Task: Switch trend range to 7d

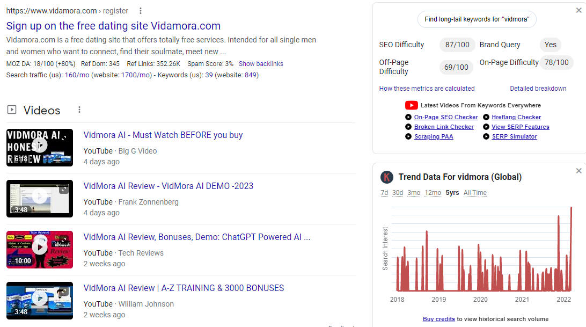Action: [384, 193]
